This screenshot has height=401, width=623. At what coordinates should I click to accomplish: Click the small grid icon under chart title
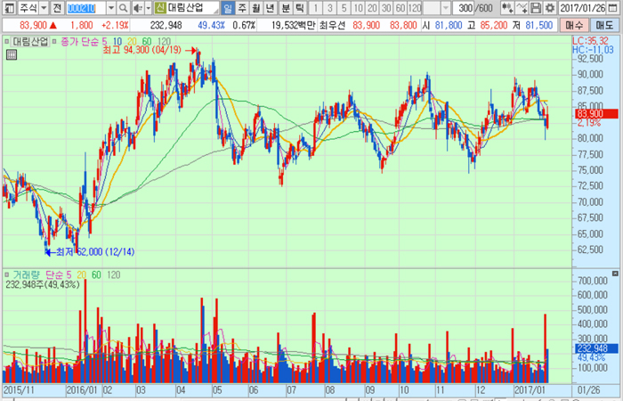[11, 54]
